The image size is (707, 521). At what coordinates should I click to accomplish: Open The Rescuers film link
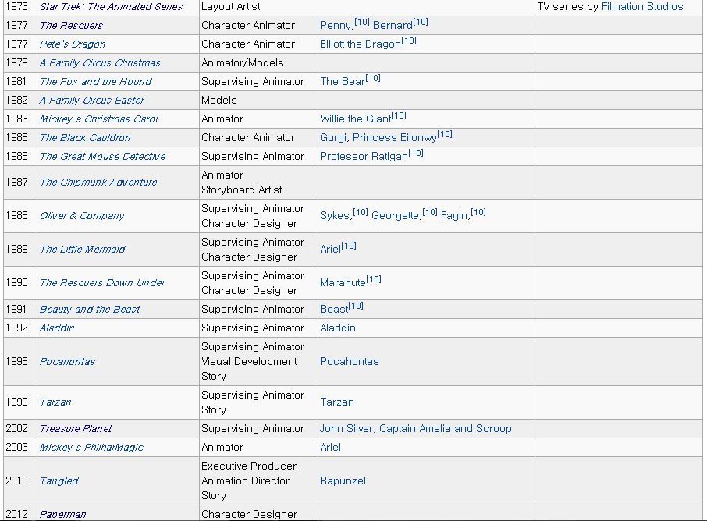[71, 26]
